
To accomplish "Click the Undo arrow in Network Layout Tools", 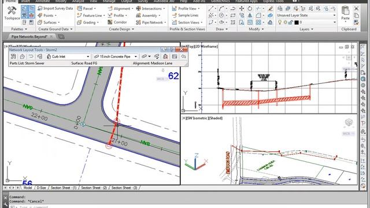I will [183, 57].
